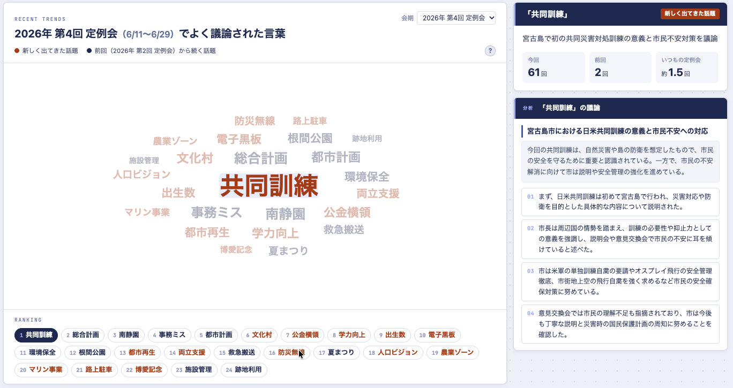Viewport: 733px width, 388px height.
Task: Click ranking chip 14 両立支援
Action: point(187,353)
